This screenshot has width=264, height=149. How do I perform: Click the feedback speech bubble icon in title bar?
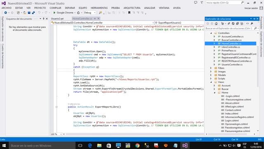point(196,2)
